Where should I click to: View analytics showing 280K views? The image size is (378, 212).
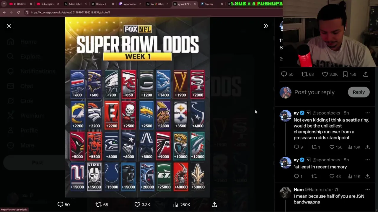(x=181, y=205)
